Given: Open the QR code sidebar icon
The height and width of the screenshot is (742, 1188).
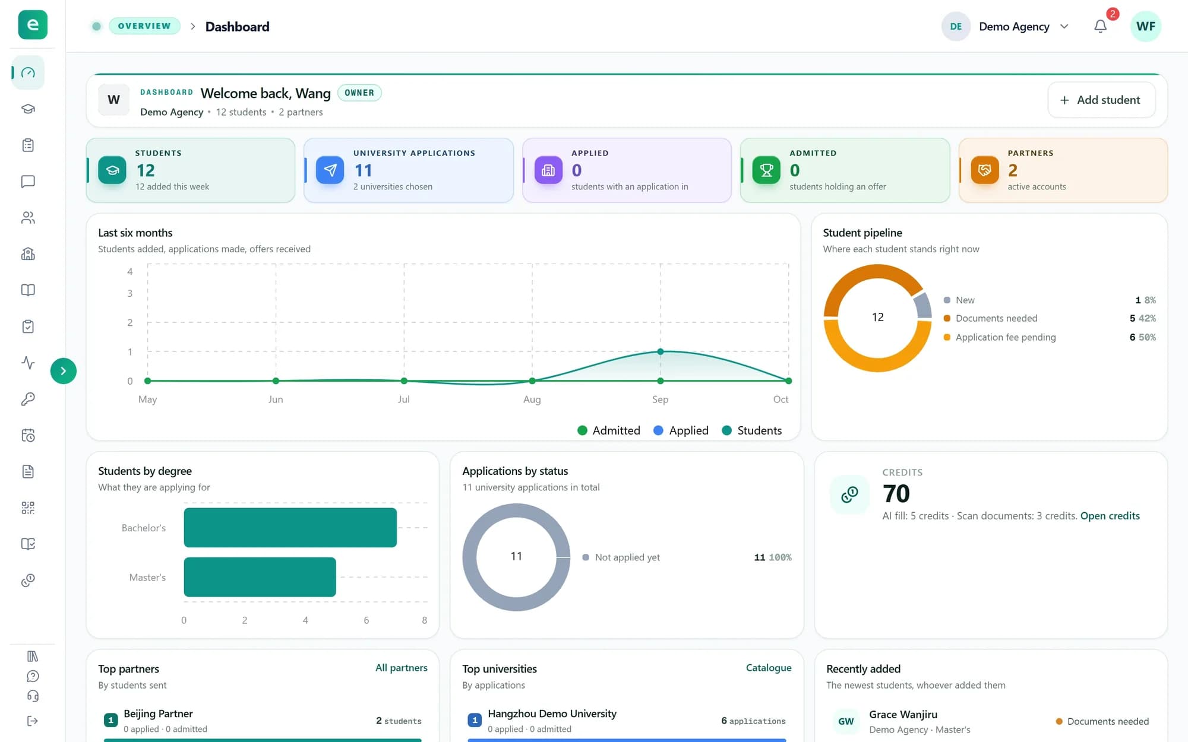Looking at the screenshot, I should coord(28,508).
